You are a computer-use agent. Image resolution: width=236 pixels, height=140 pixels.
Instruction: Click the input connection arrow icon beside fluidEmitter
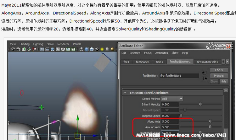205,73
